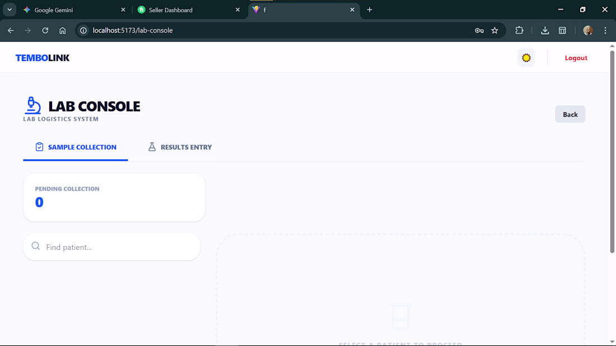This screenshot has height=346, width=616.
Task: Toggle the sun theme switcher icon
Action: 526,58
